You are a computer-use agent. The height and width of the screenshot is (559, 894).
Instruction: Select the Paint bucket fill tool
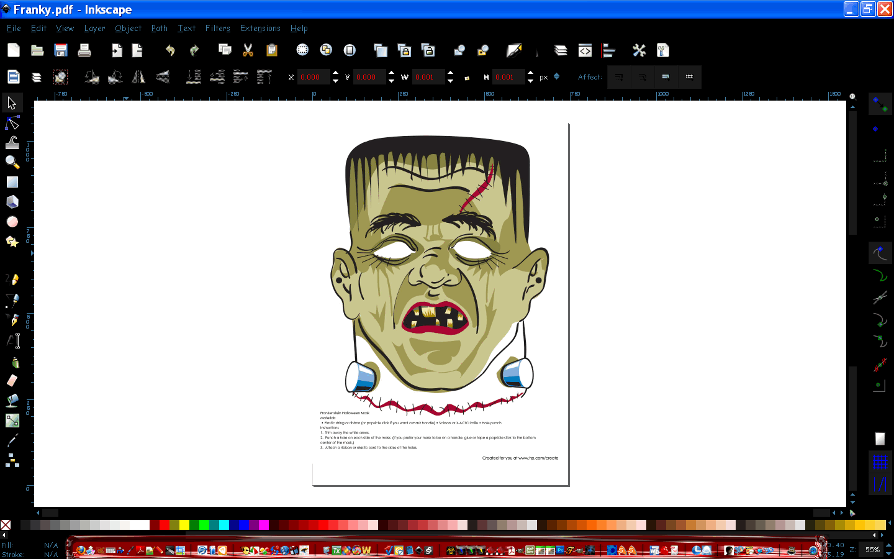[x=12, y=401]
